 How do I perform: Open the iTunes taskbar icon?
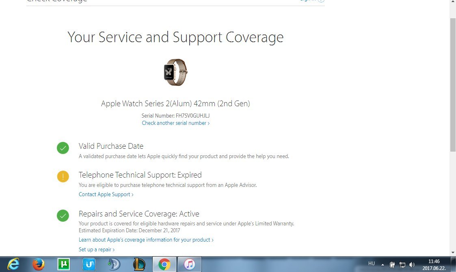(189, 264)
